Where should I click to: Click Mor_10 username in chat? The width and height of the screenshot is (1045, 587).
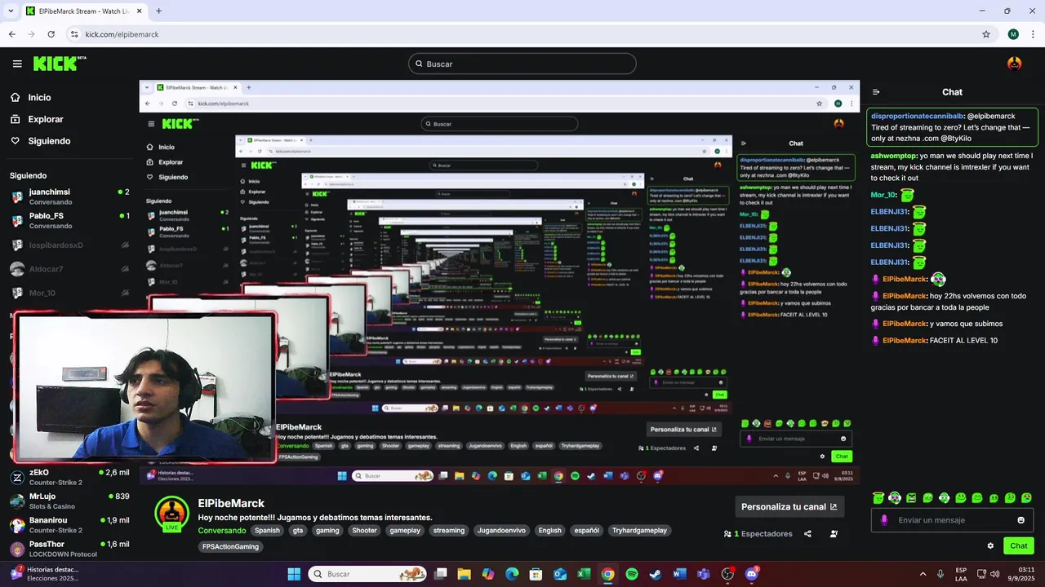click(x=883, y=195)
